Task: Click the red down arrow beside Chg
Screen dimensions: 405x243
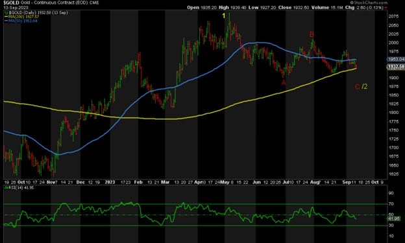Action: pos(386,8)
